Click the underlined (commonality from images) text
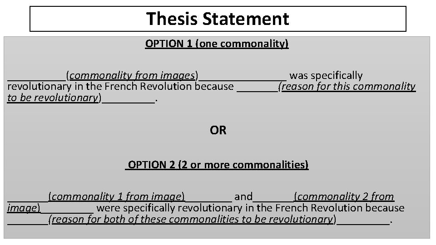 point(132,75)
